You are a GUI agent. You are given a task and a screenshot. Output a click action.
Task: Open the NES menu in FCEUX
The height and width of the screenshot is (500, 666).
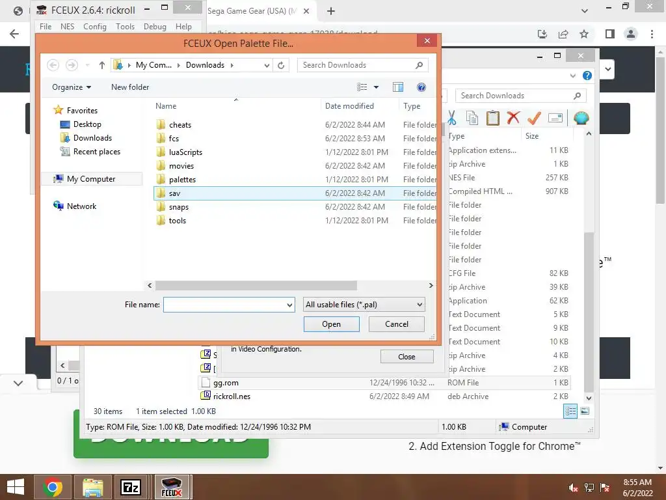click(67, 26)
